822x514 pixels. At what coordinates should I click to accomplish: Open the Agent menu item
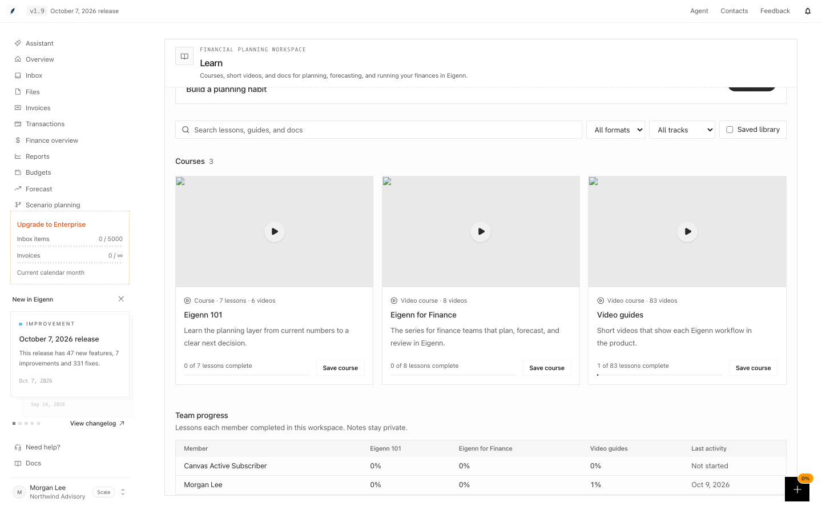[699, 11]
